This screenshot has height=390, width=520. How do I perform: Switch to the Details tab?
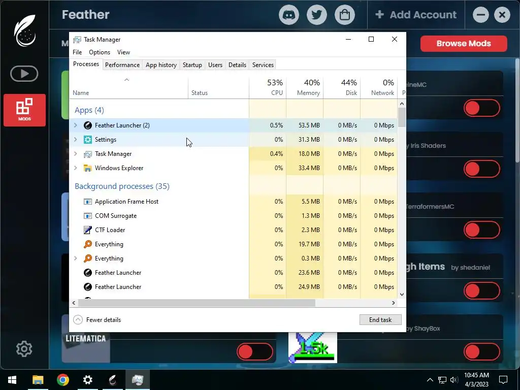[238, 65]
